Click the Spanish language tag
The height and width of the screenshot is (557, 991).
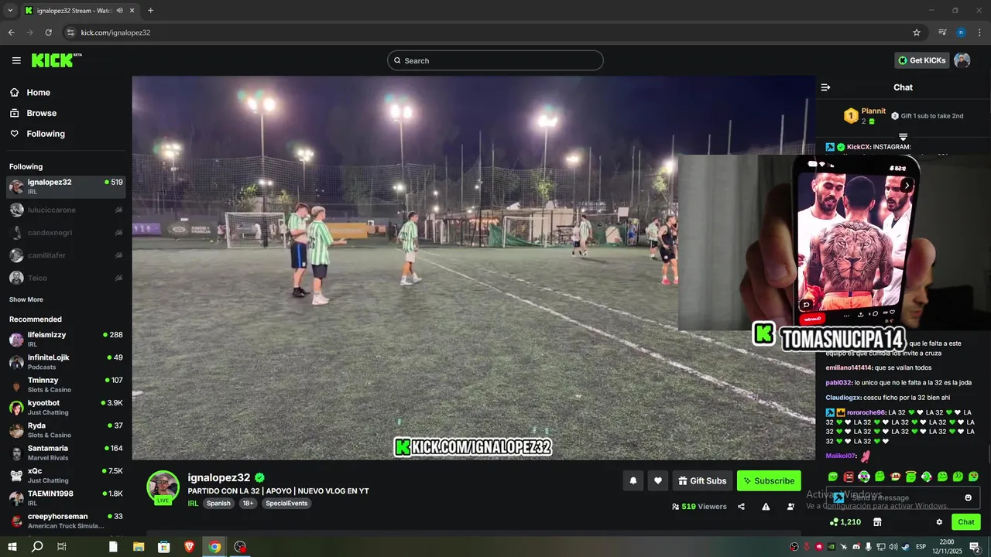pyautogui.click(x=218, y=503)
